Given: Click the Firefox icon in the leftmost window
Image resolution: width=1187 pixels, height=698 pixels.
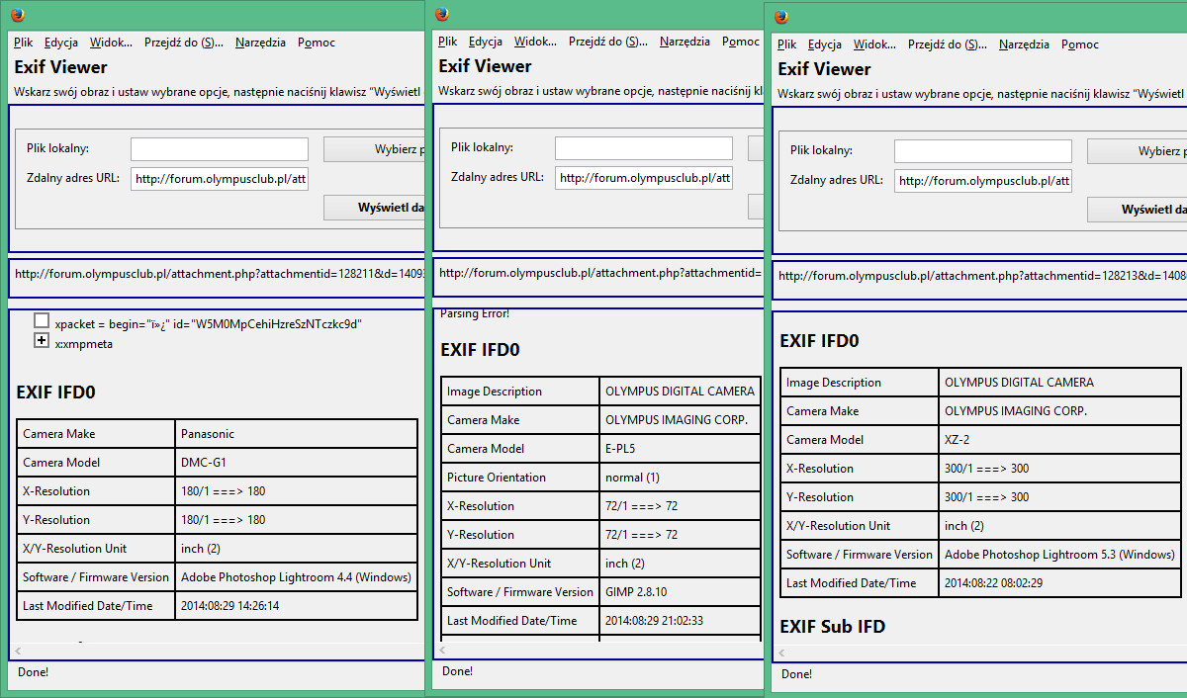Looking at the screenshot, I should pyautogui.click(x=18, y=15).
